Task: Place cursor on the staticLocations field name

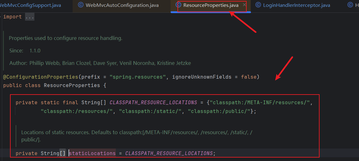Action: click(92, 153)
